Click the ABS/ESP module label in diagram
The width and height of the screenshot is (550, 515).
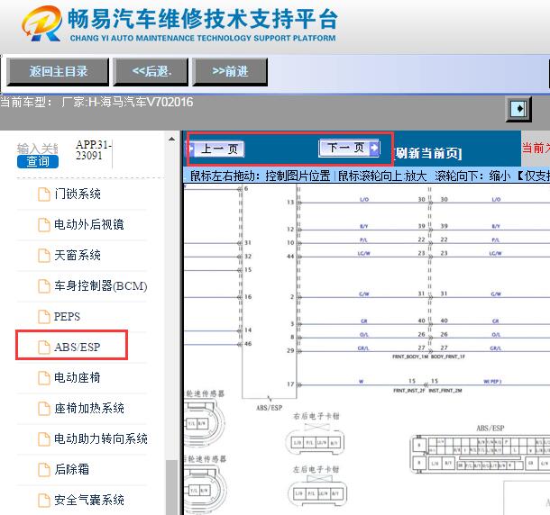(269, 408)
